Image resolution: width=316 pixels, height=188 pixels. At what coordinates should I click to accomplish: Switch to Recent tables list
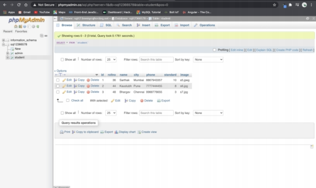[8, 31]
